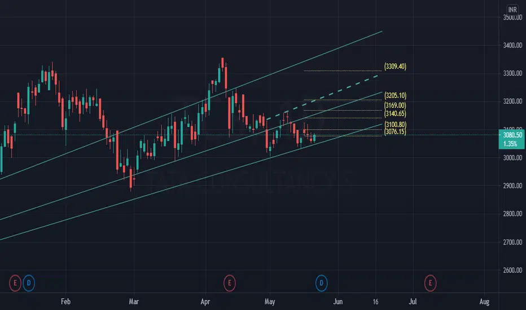This screenshot has height=310, width=526.
Task: Select the dashed teal trend line
Action: (x=322, y=98)
